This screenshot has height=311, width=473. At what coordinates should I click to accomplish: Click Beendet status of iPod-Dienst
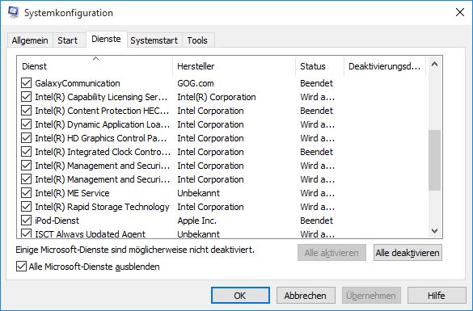click(316, 221)
